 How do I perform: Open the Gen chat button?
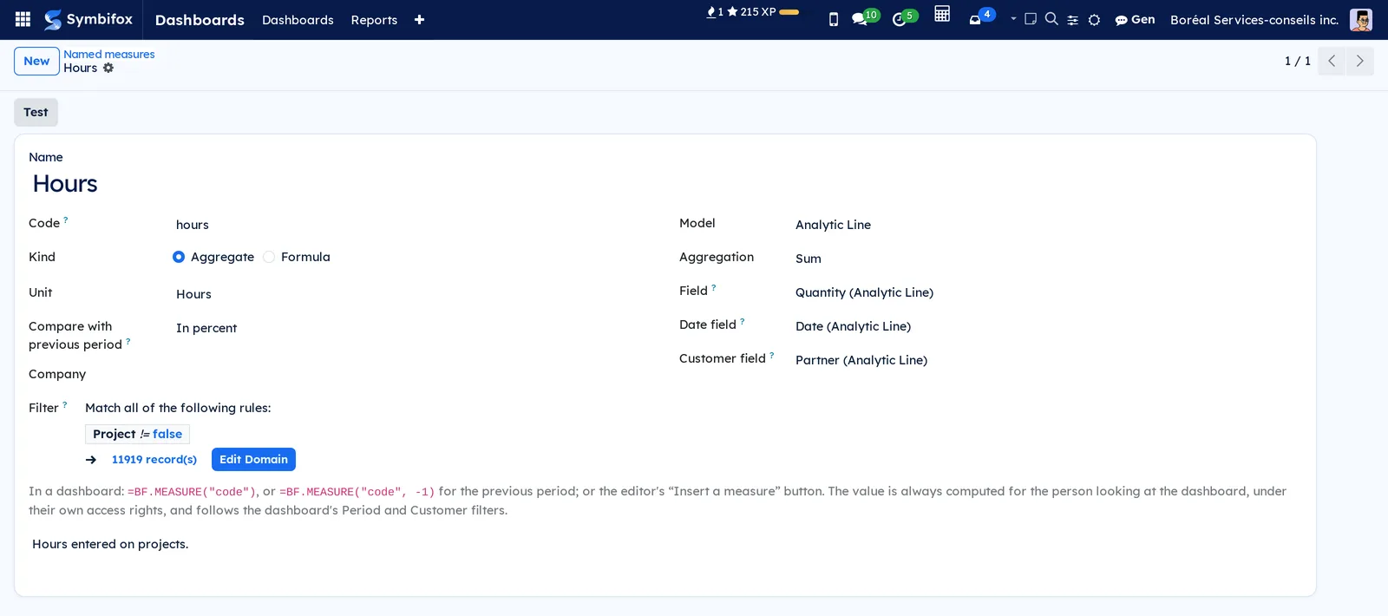[1135, 19]
